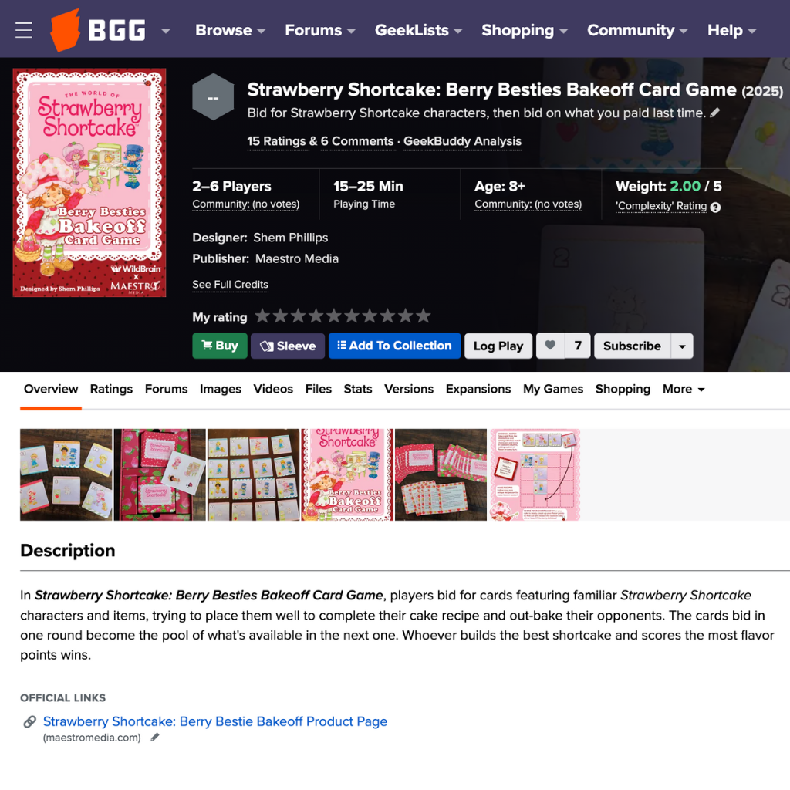Expand the More tab dropdown
790x790 pixels.
pos(684,389)
